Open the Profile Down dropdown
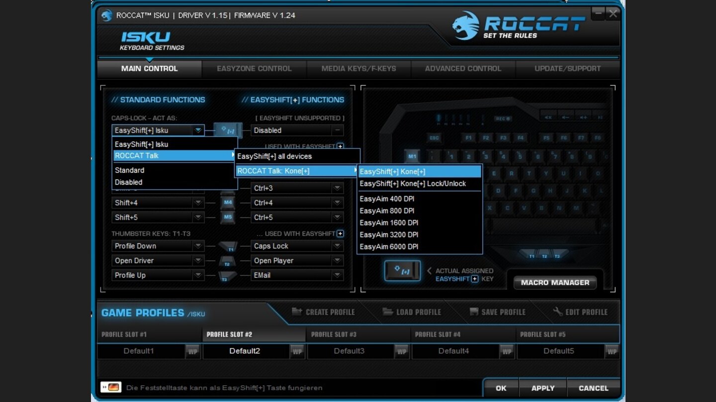 pos(158,246)
